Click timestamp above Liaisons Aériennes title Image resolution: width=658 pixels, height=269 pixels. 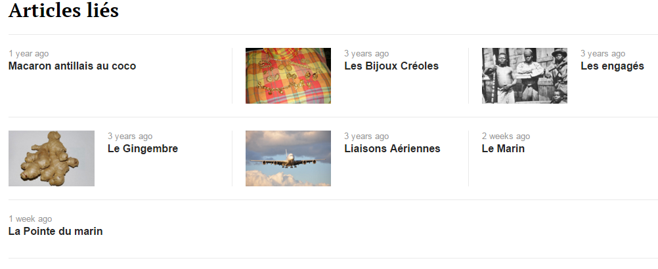pyautogui.click(x=366, y=136)
